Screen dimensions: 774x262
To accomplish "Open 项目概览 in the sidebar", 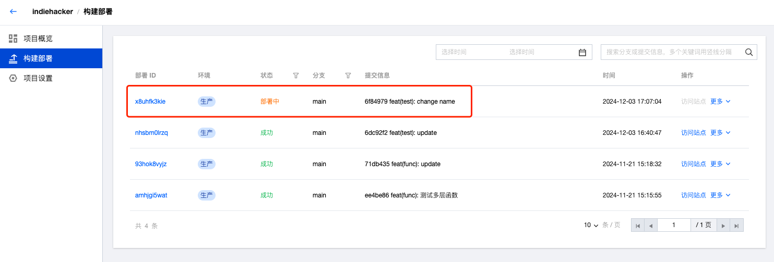I will (38, 39).
